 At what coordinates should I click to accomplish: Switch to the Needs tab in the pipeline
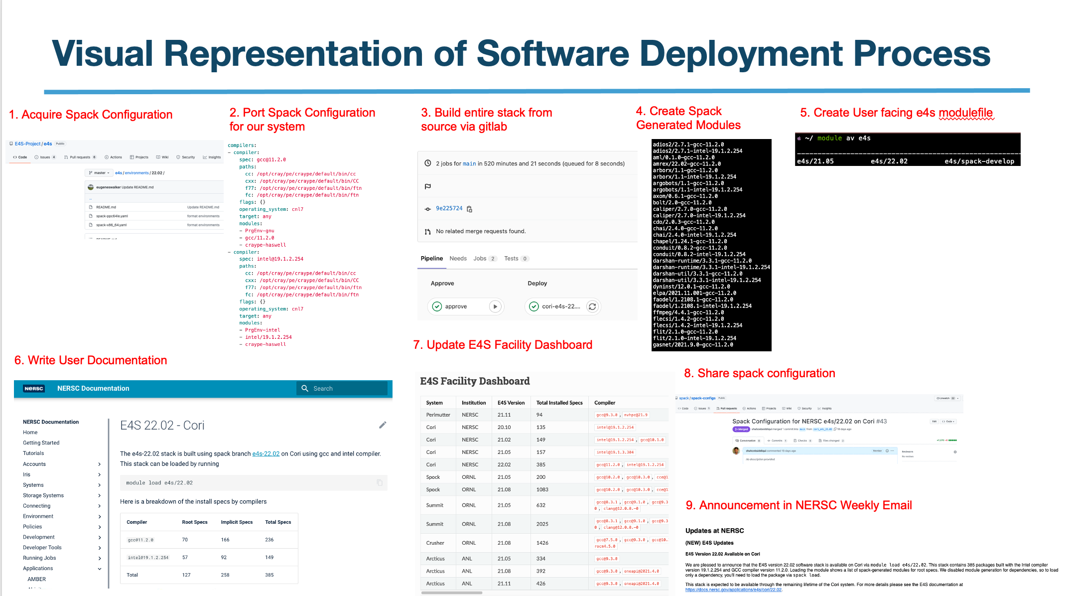pyautogui.click(x=458, y=258)
